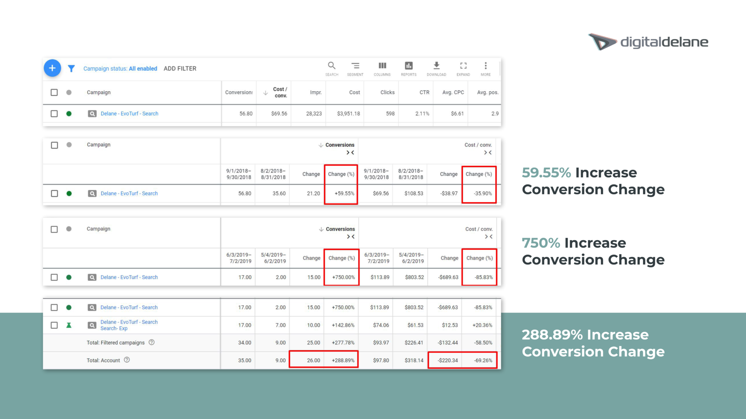Open Delane - EvoTurf - Search campaign in top table

pyautogui.click(x=129, y=114)
